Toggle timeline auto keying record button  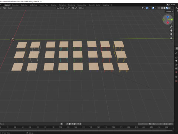coord(62,124)
